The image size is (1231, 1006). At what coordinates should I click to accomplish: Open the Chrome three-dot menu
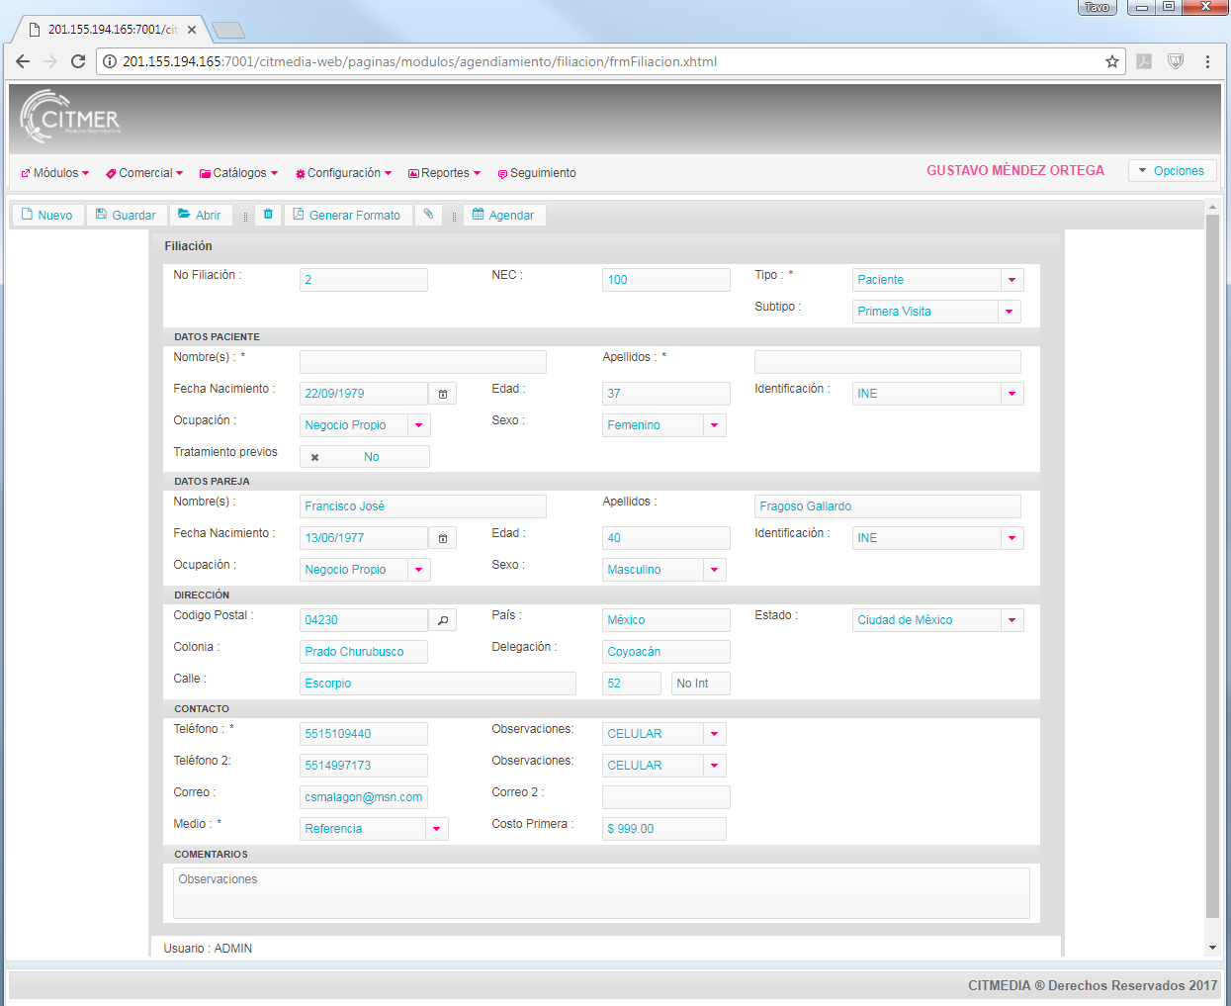click(1207, 61)
